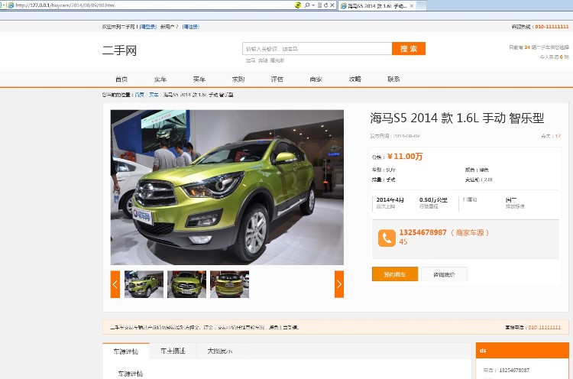Select the third car thumbnail, rear view
This screenshot has width=573, height=379.
tap(229, 284)
